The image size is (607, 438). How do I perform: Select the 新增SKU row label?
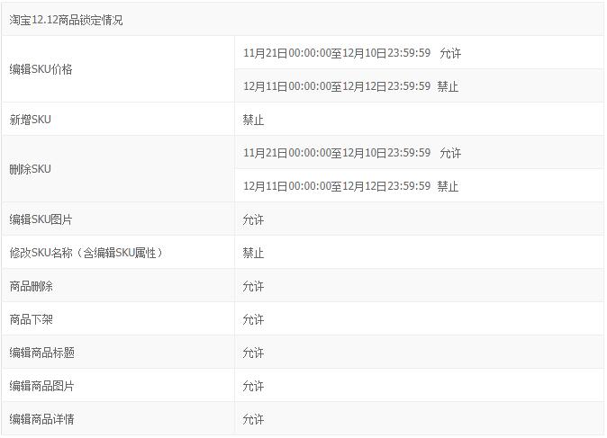[x=31, y=120]
